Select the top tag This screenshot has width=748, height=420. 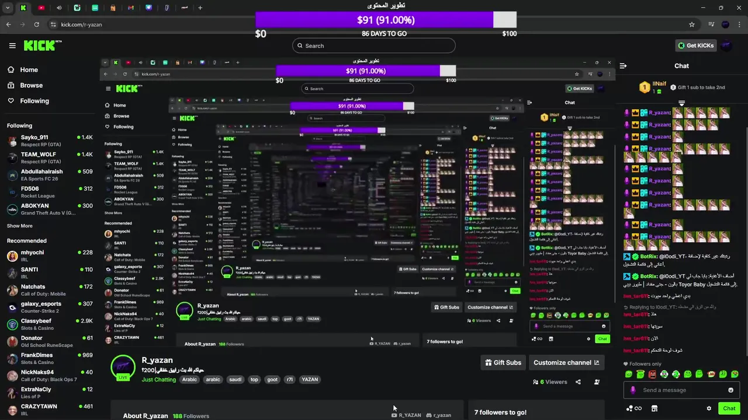[254, 380]
